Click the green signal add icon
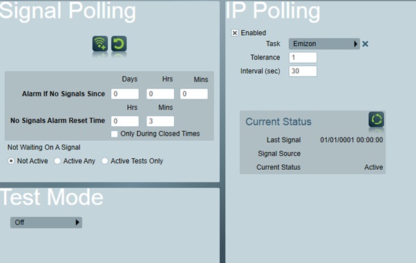 point(100,43)
